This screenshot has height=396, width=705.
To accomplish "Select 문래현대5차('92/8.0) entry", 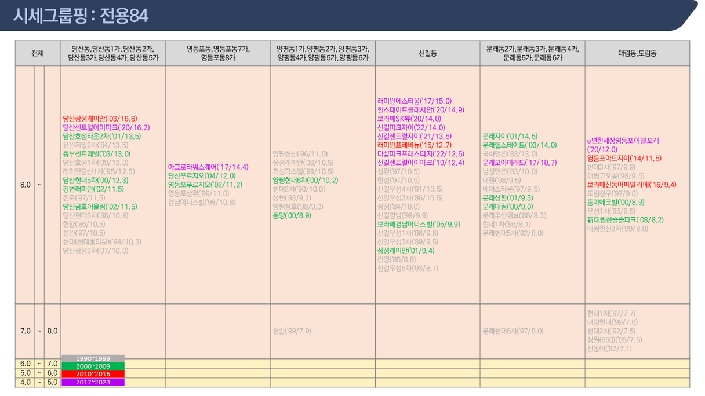I will (x=513, y=233).
